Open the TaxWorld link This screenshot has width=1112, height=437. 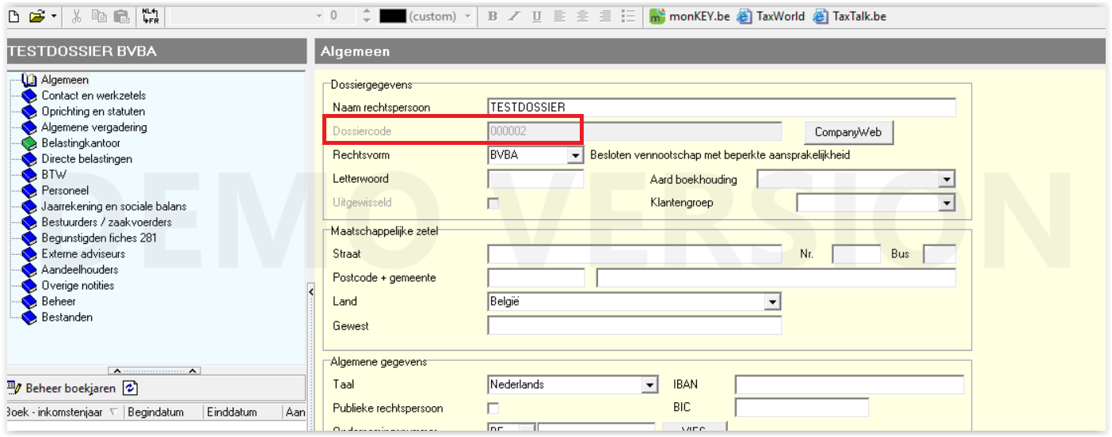point(771,16)
